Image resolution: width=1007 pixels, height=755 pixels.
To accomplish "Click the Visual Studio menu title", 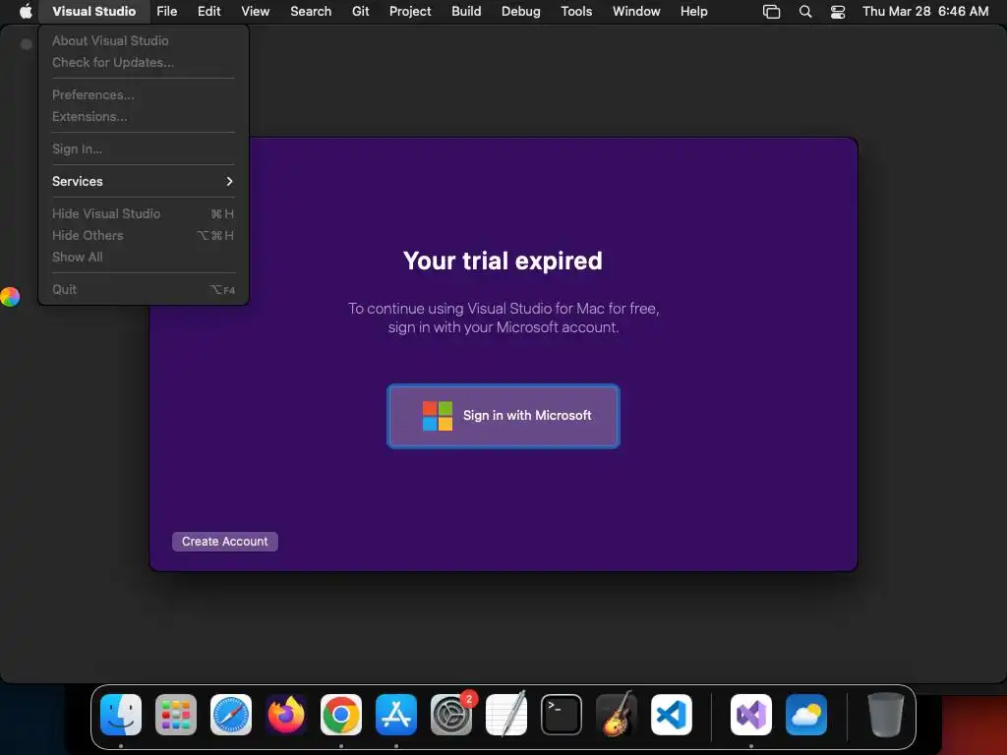I will 93,11.
